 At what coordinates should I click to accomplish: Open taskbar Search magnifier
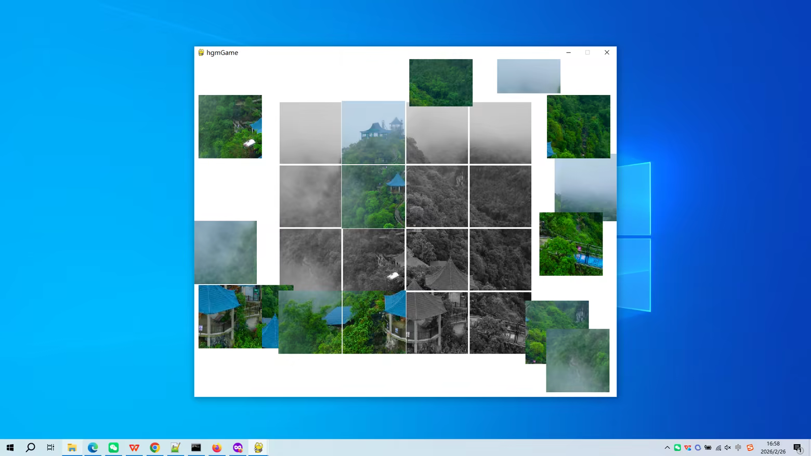tap(30, 447)
